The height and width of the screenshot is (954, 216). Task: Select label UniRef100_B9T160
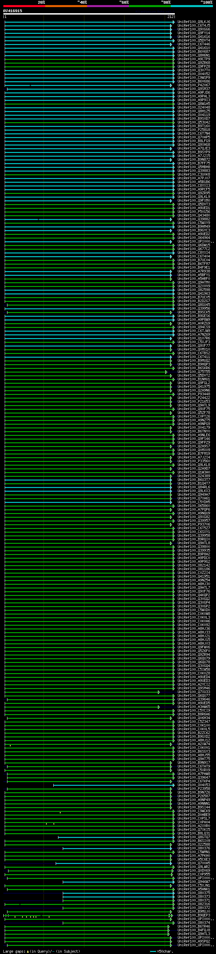pyautogui.click(x=193, y=126)
